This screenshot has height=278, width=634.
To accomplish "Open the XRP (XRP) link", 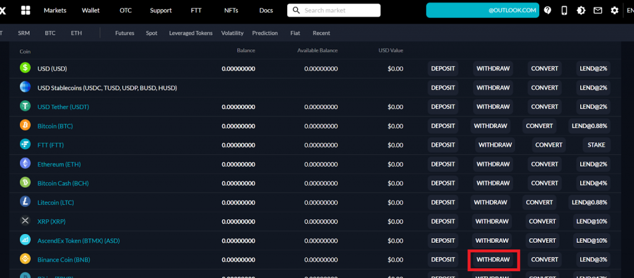I will point(51,222).
